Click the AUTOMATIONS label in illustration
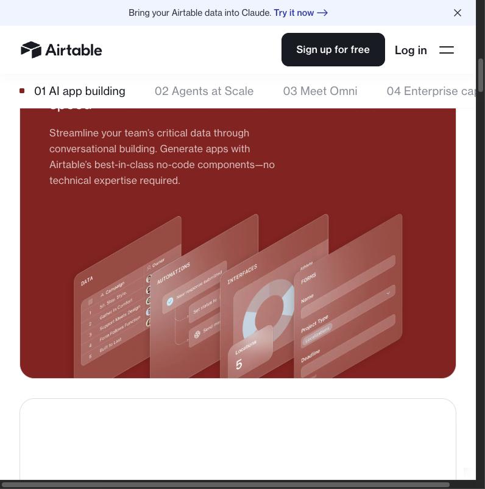The width and height of the screenshot is (485, 489). point(174,273)
